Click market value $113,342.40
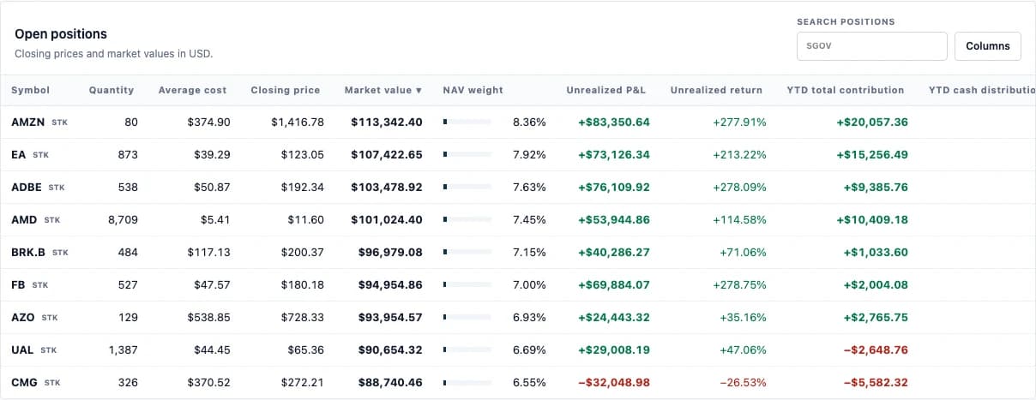Screen dimensions: 1036x400 387,122
